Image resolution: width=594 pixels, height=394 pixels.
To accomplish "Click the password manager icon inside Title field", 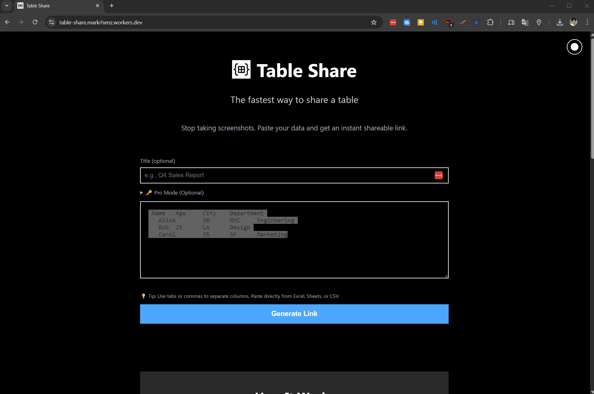I will (x=438, y=175).
